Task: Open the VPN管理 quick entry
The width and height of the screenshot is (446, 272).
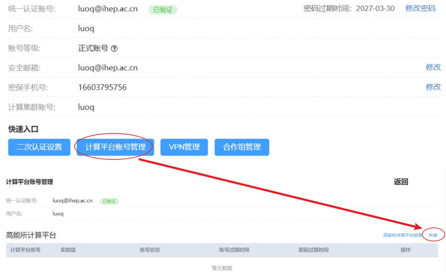Action: click(x=184, y=147)
